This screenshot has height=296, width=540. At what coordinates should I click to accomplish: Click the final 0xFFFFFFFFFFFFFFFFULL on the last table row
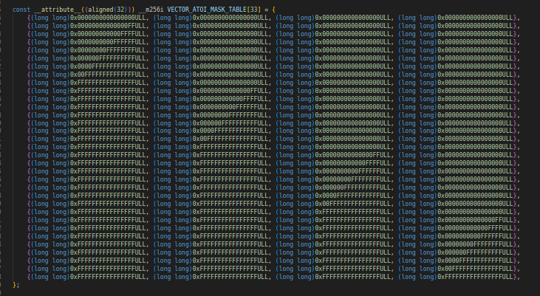coord(475,277)
